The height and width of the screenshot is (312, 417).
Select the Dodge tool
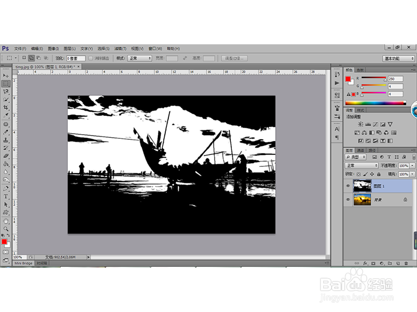6,180
